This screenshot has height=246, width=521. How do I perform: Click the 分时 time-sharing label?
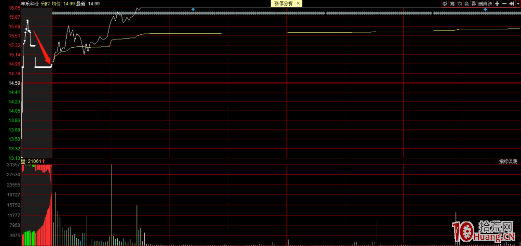pyautogui.click(x=45, y=3)
